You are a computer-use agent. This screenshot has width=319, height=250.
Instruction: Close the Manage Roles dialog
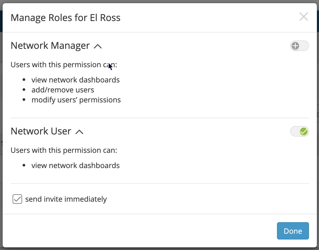pos(303,17)
